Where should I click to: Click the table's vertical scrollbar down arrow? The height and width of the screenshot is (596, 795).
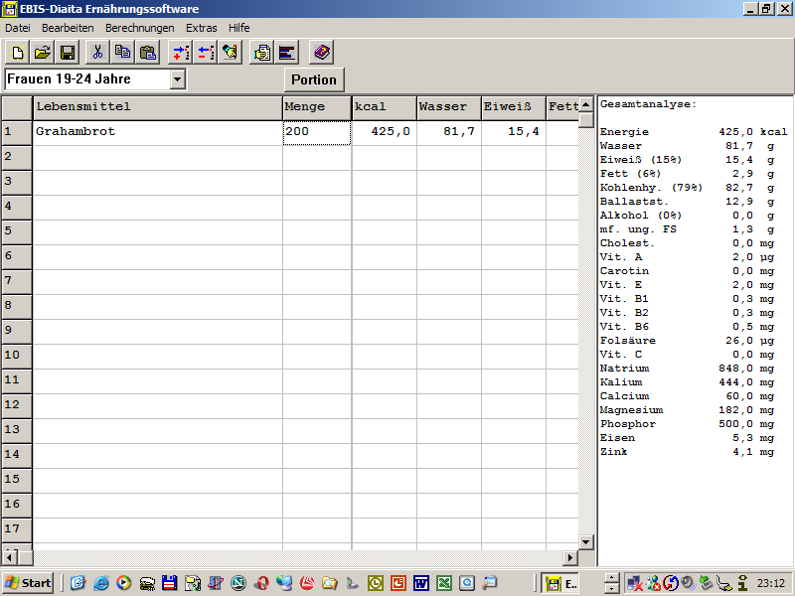pos(586,541)
